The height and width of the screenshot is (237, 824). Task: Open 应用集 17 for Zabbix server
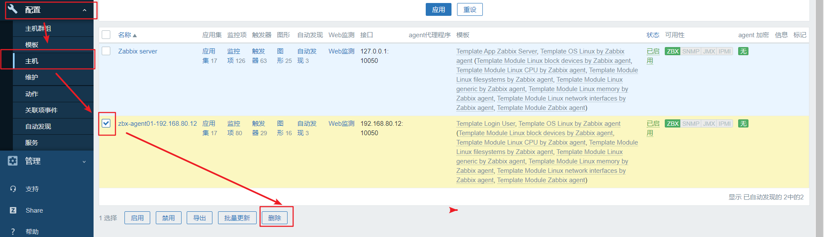(x=209, y=56)
